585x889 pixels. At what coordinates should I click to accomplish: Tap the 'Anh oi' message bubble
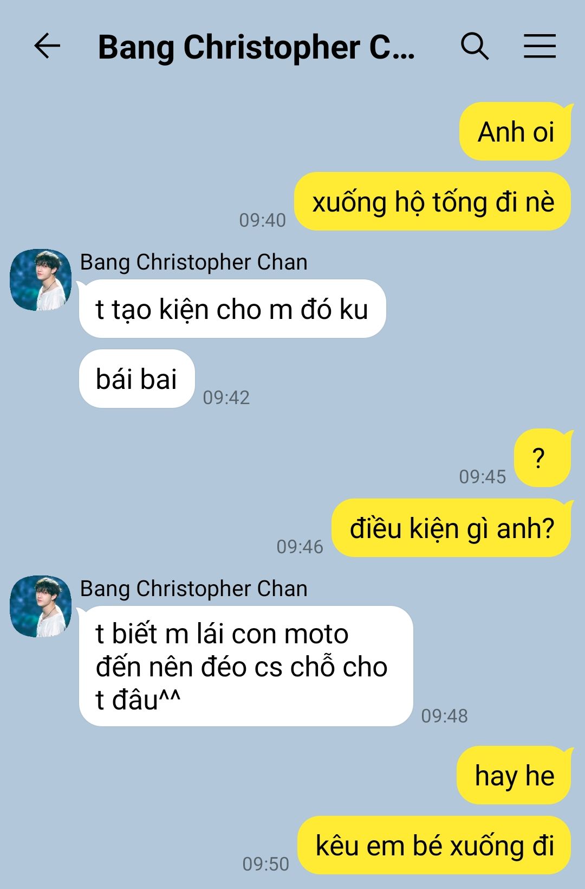click(516, 132)
